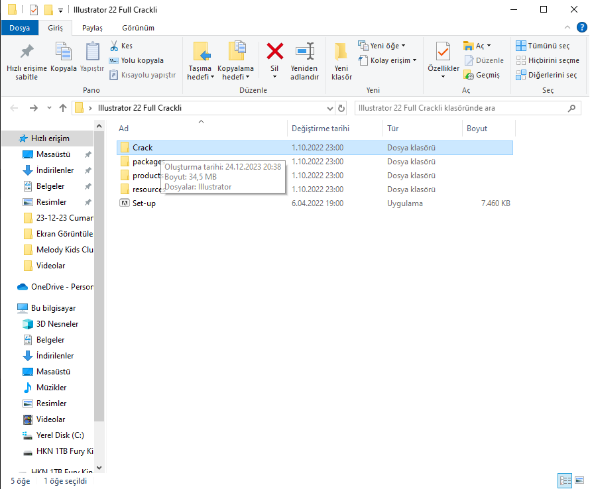
Task: Expand the Sil dropdown arrow
Action: [x=274, y=77]
